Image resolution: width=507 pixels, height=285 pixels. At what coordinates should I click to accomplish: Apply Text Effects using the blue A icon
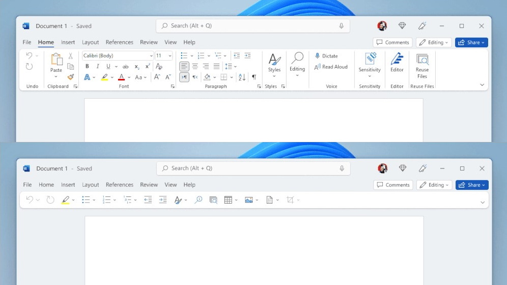(87, 77)
